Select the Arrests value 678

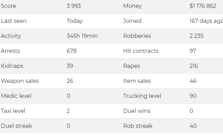click(x=72, y=51)
